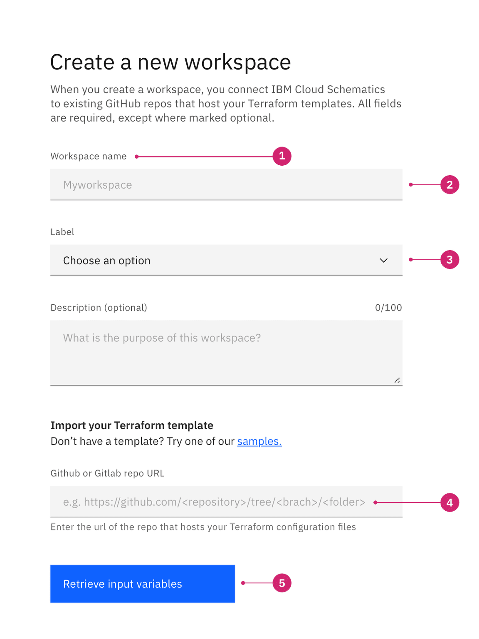Click the "Workspace name" field label
The width and height of the screenshot is (479, 639).
point(89,156)
